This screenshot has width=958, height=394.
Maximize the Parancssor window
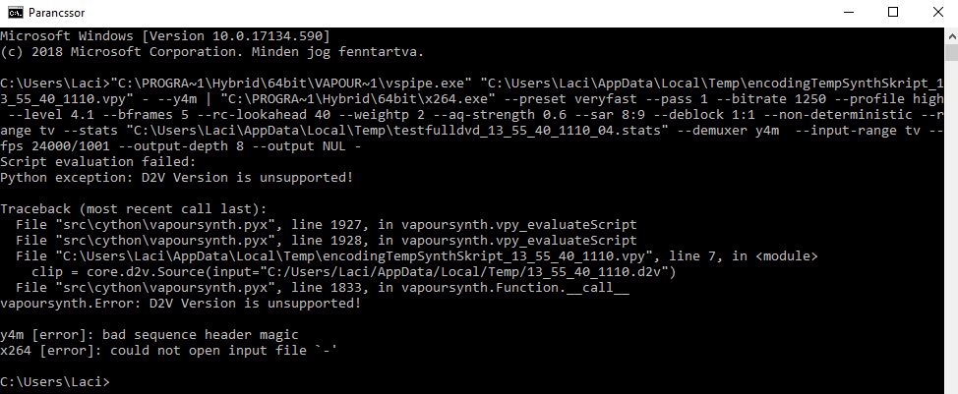[x=893, y=12]
